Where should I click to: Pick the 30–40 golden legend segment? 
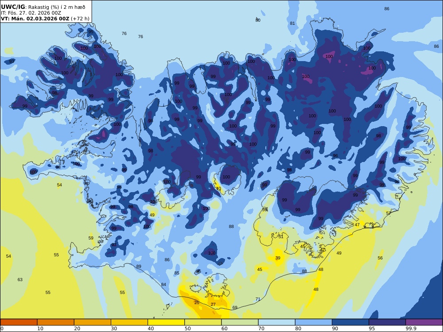129,322
